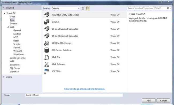
Task: Click the Name field containing InvoiceModel
Action: (x=74, y=95)
